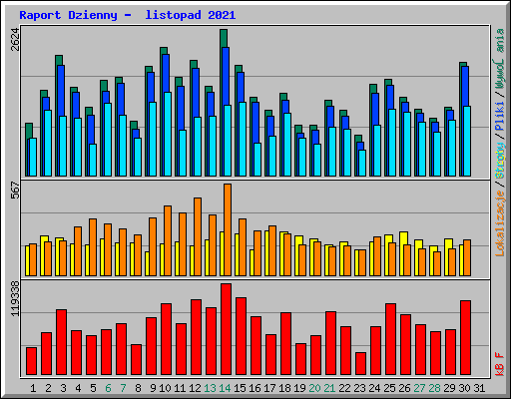Viewport: 511px width, 399px height.
Task: Click the 119338 y-axis value label
Action: click(15, 298)
